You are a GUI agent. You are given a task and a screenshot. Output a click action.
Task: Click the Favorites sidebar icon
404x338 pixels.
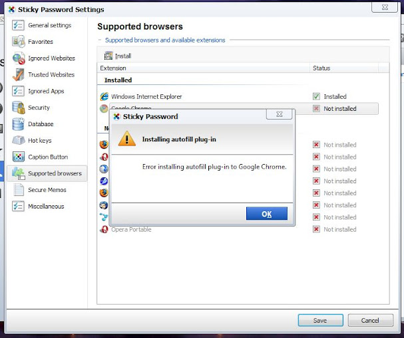[18, 42]
